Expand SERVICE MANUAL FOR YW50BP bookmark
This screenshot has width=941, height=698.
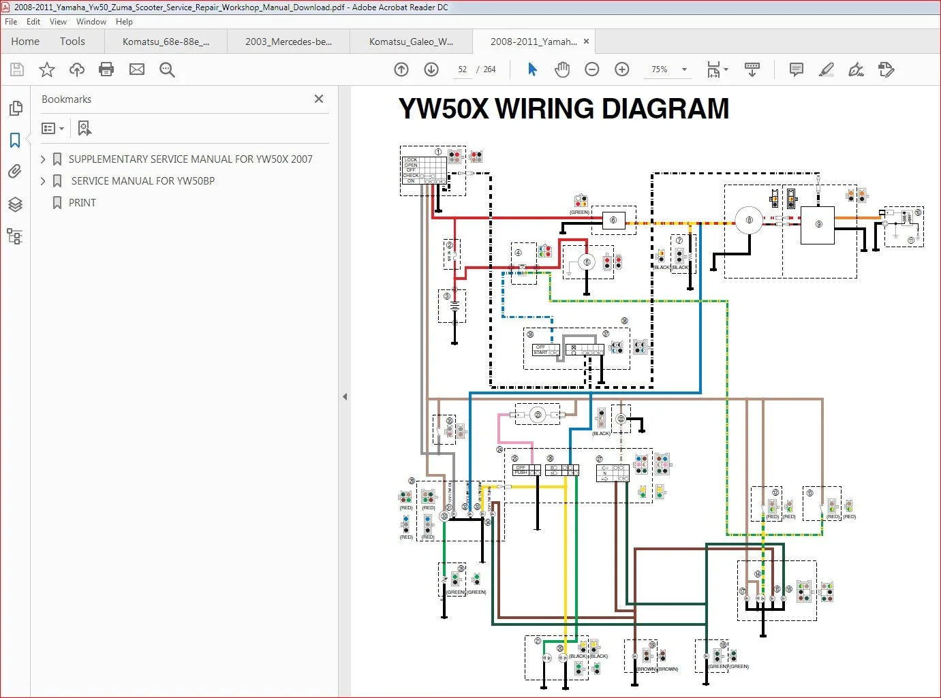43,181
